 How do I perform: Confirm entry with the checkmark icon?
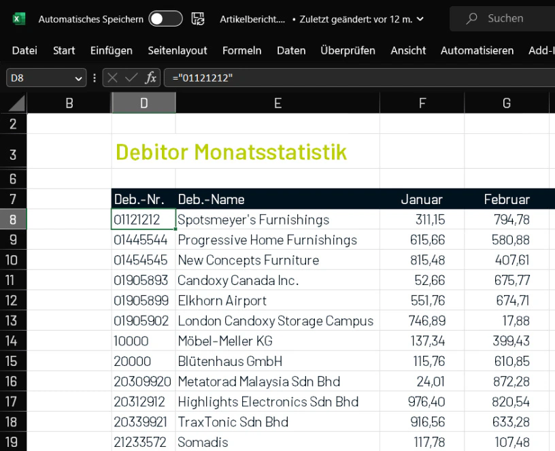click(131, 78)
